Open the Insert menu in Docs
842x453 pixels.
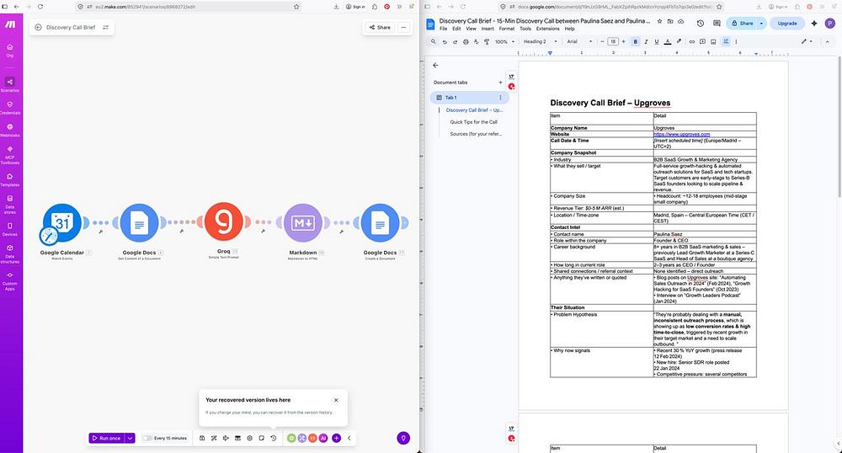[488, 29]
